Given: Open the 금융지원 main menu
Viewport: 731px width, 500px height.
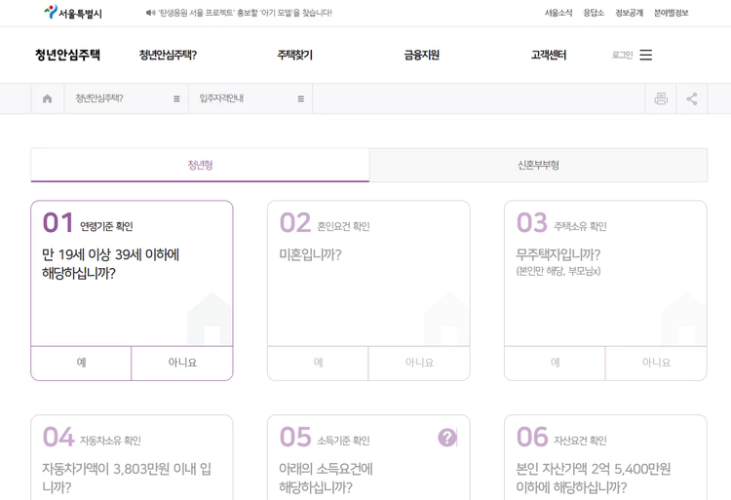Looking at the screenshot, I should click(421, 55).
